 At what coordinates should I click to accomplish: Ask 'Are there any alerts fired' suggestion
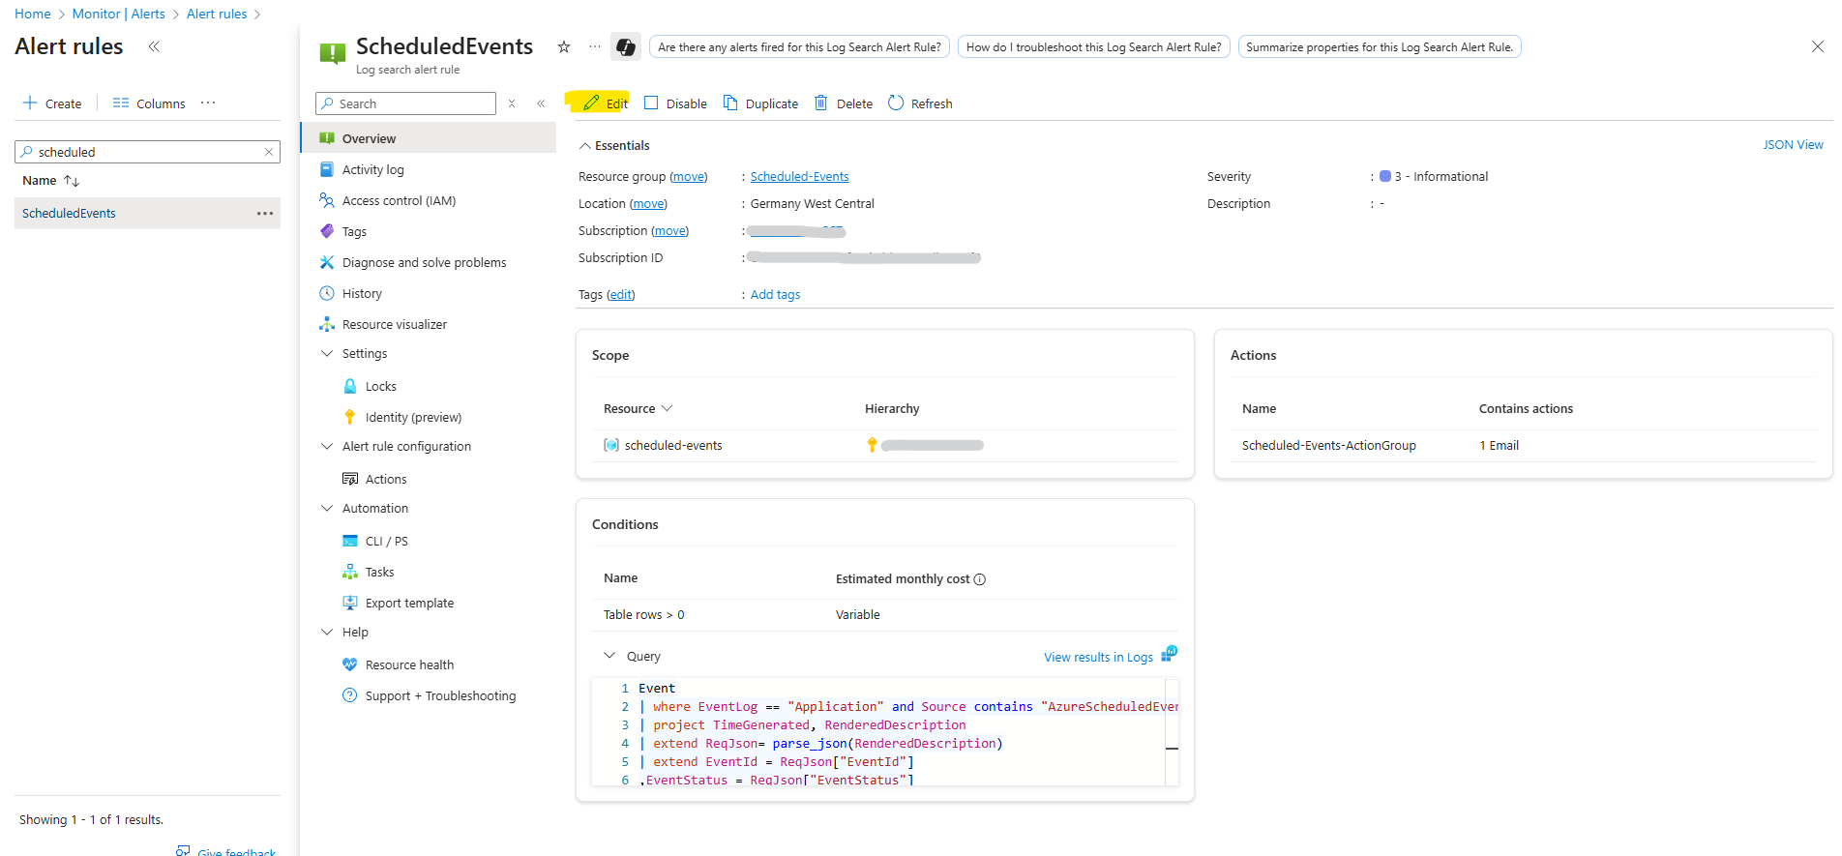point(799,46)
